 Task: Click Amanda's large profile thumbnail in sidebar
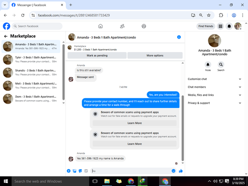click(x=214, y=41)
